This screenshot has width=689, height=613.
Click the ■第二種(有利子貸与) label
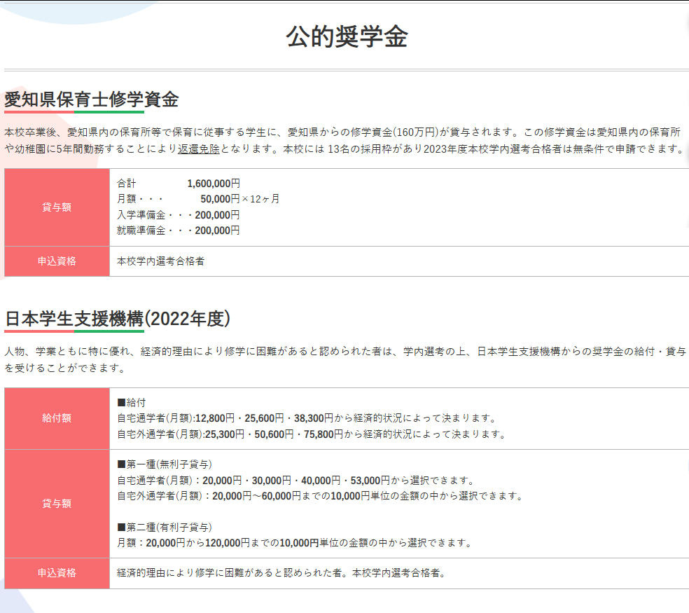(165, 528)
